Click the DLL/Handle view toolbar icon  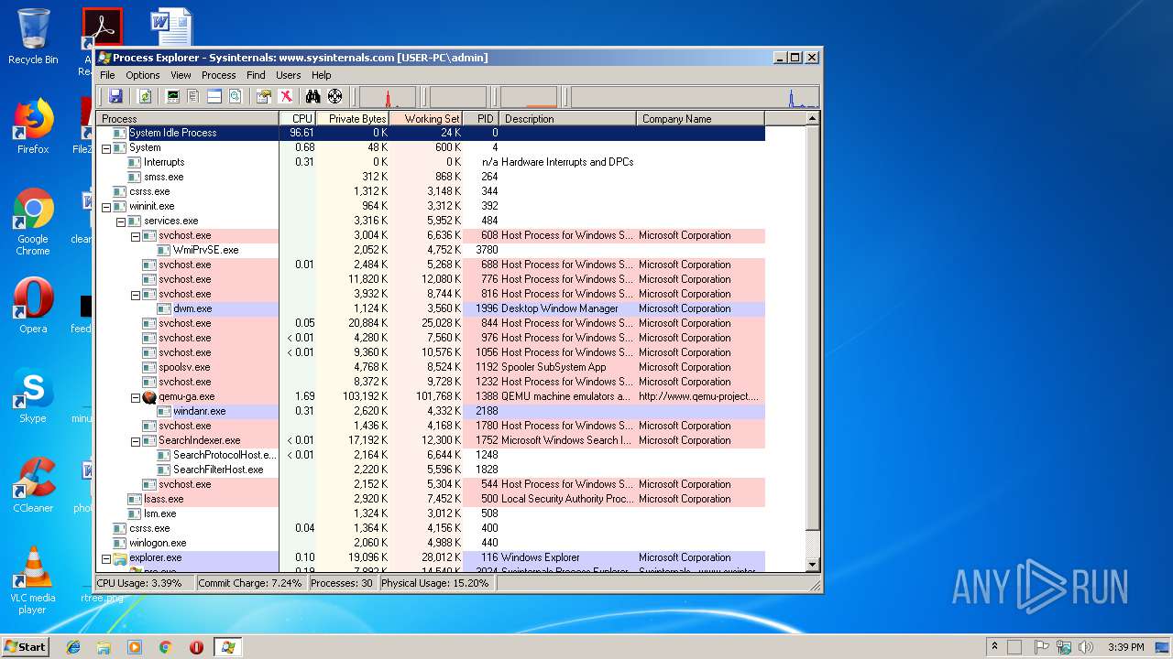[236, 96]
